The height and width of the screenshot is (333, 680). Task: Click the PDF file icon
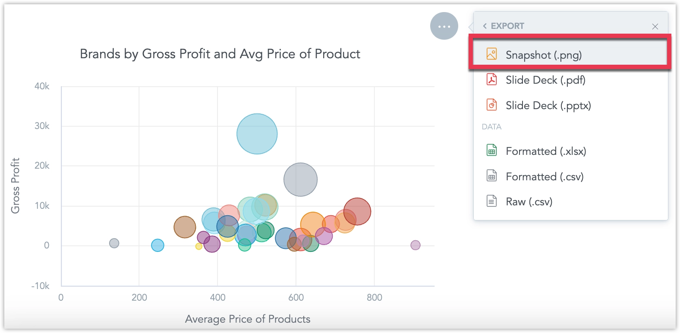491,79
